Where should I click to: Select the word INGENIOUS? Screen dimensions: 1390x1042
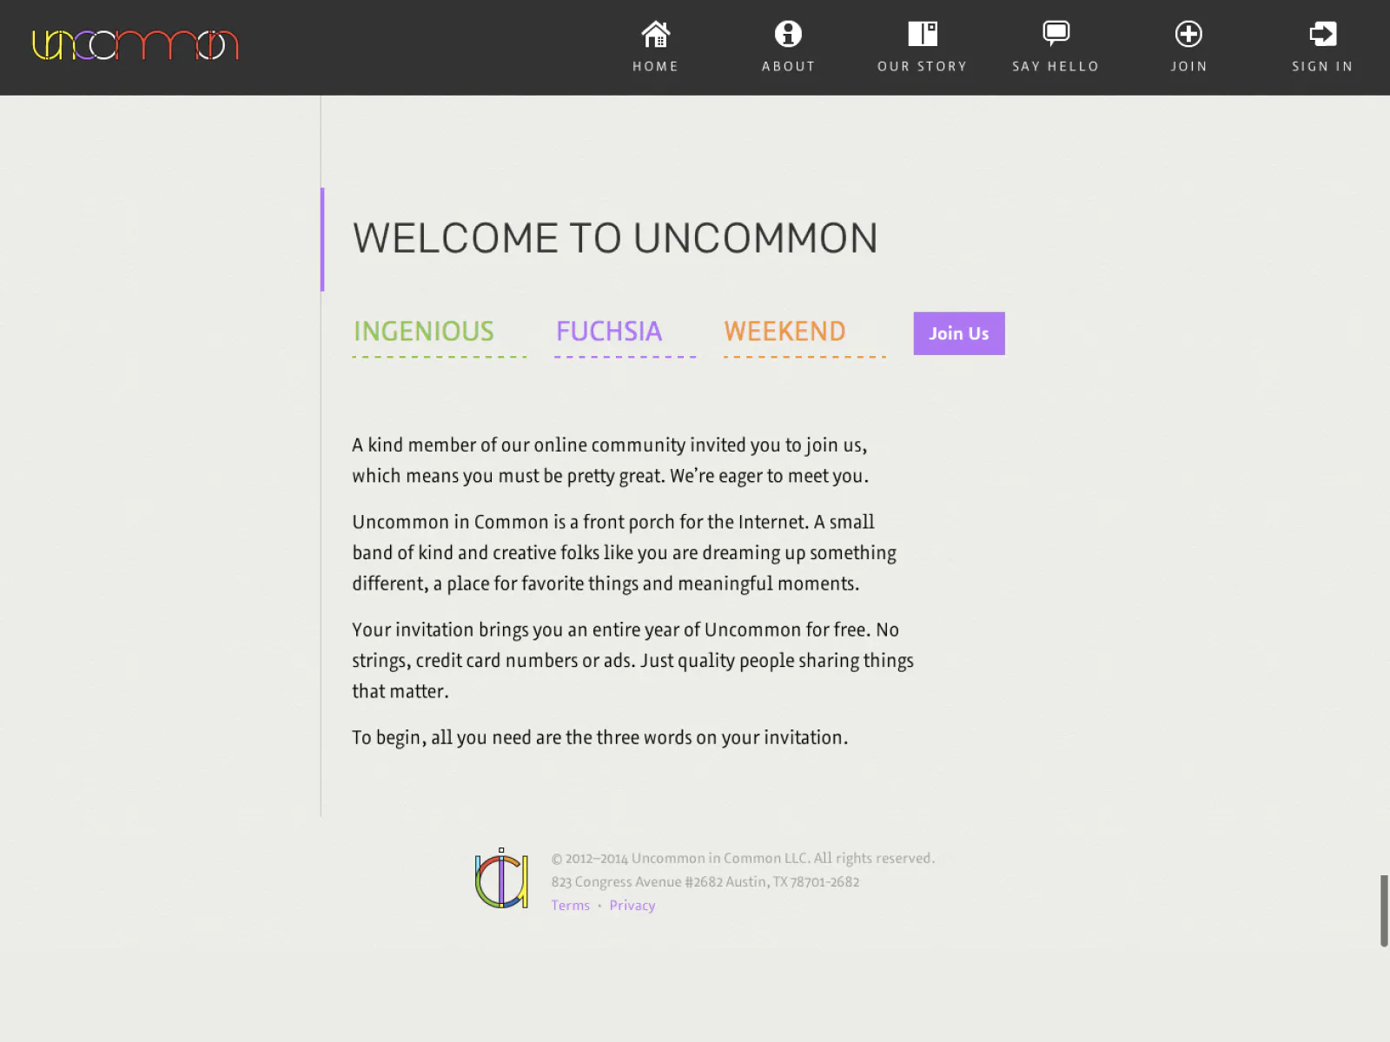423,332
